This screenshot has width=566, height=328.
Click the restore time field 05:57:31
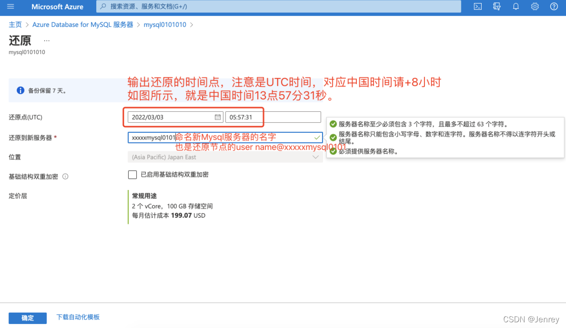[x=273, y=117]
